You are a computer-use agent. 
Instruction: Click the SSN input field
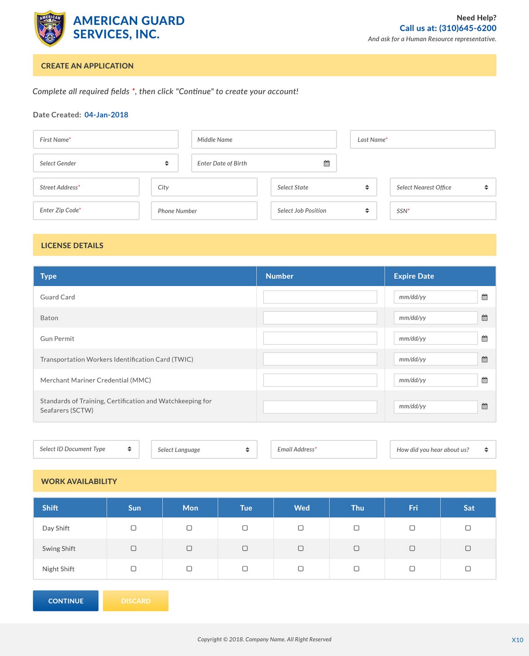click(443, 210)
